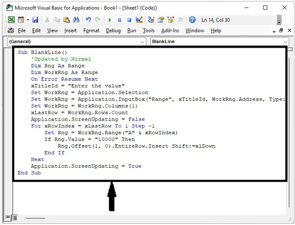Click the Ln 14, Col 30 position indicator
295x225 pixels.
pyautogui.click(x=216, y=20)
